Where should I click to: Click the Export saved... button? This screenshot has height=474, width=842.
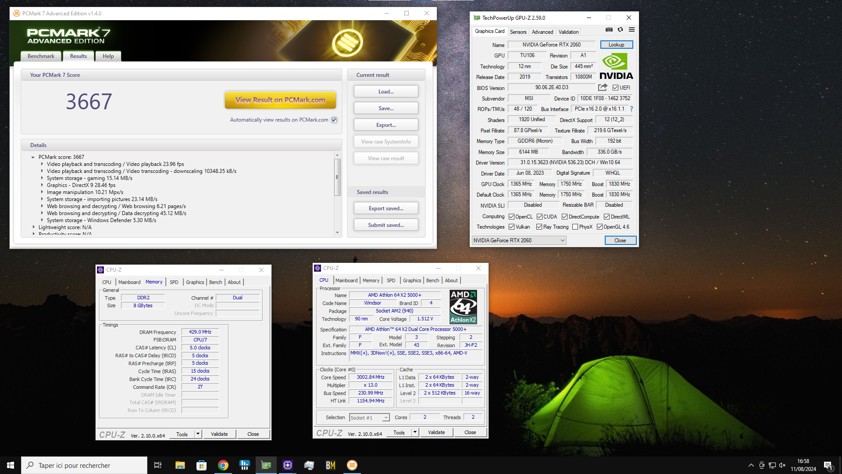point(386,208)
